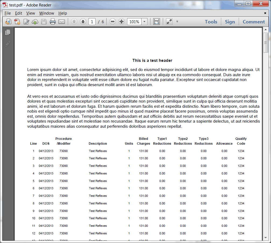The height and width of the screenshot is (243, 271).
Task: Click the Email document icon
Action: (x=62, y=22)
